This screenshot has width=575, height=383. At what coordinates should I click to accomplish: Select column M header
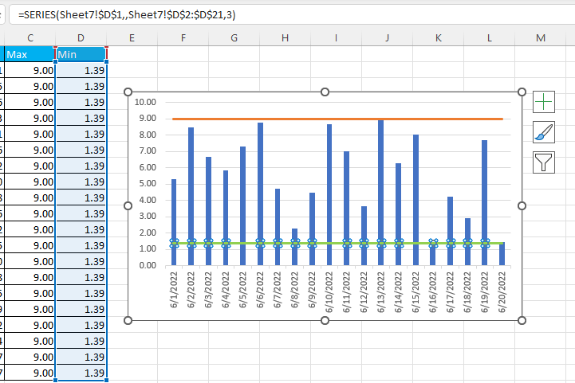[541, 38]
